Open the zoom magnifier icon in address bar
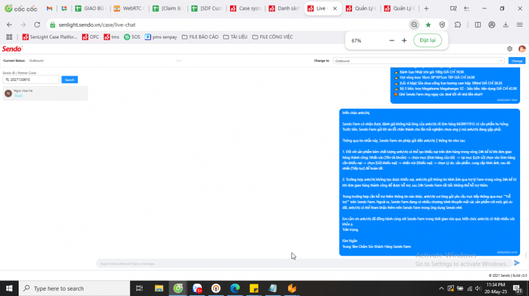Screen dimensions: 529x296 pyautogui.click(x=414, y=25)
